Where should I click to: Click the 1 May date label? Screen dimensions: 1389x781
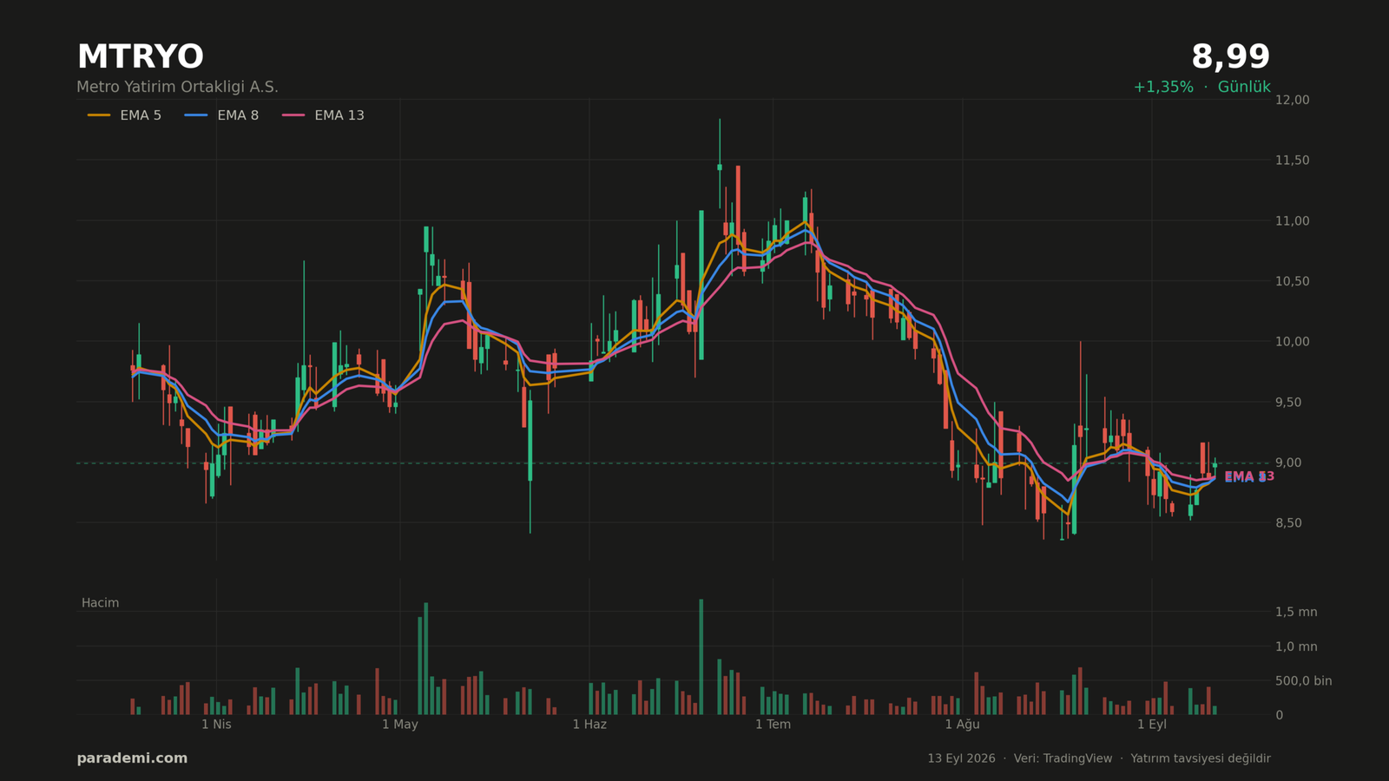tap(400, 725)
